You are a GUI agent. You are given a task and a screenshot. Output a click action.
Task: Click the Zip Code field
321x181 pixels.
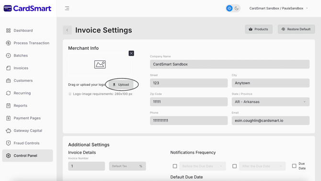[x=189, y=102]
